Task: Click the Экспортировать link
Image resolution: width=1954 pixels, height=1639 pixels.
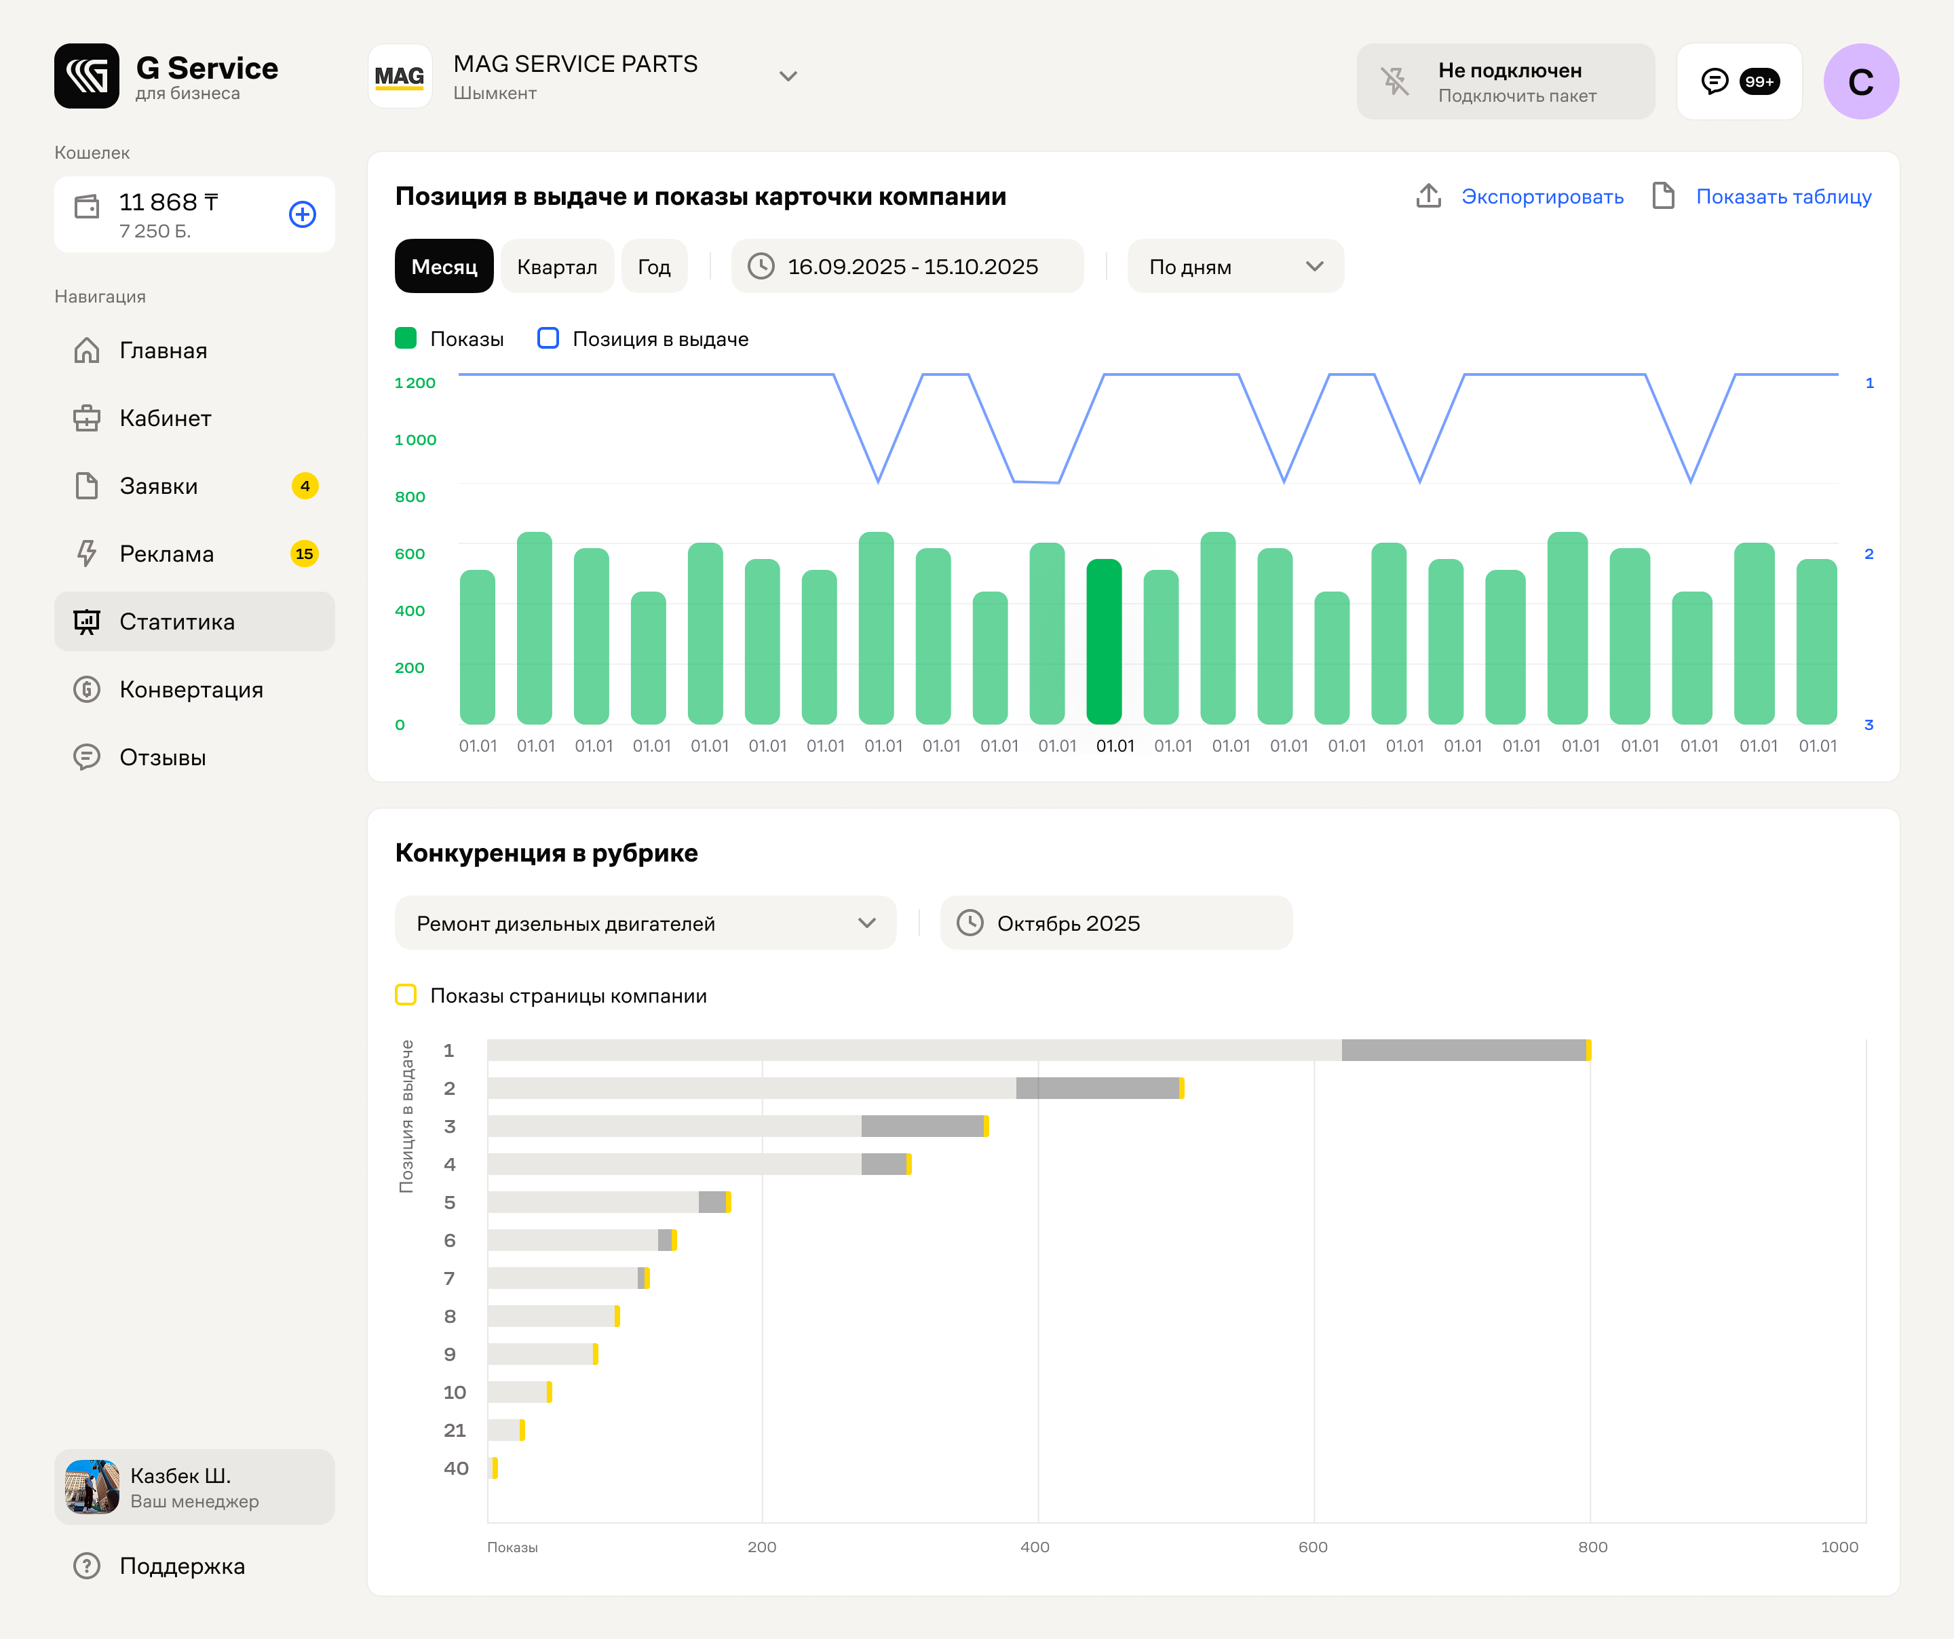Action: 1541,197
